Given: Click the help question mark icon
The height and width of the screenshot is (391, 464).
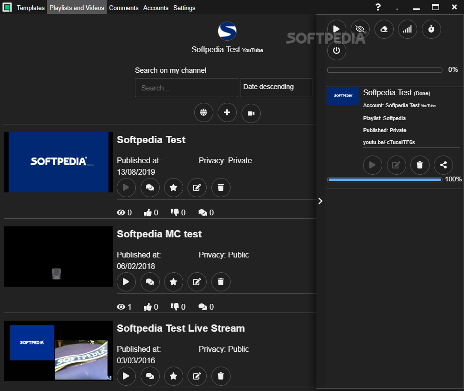Looking at the screenshot, I should click(378, 7).
